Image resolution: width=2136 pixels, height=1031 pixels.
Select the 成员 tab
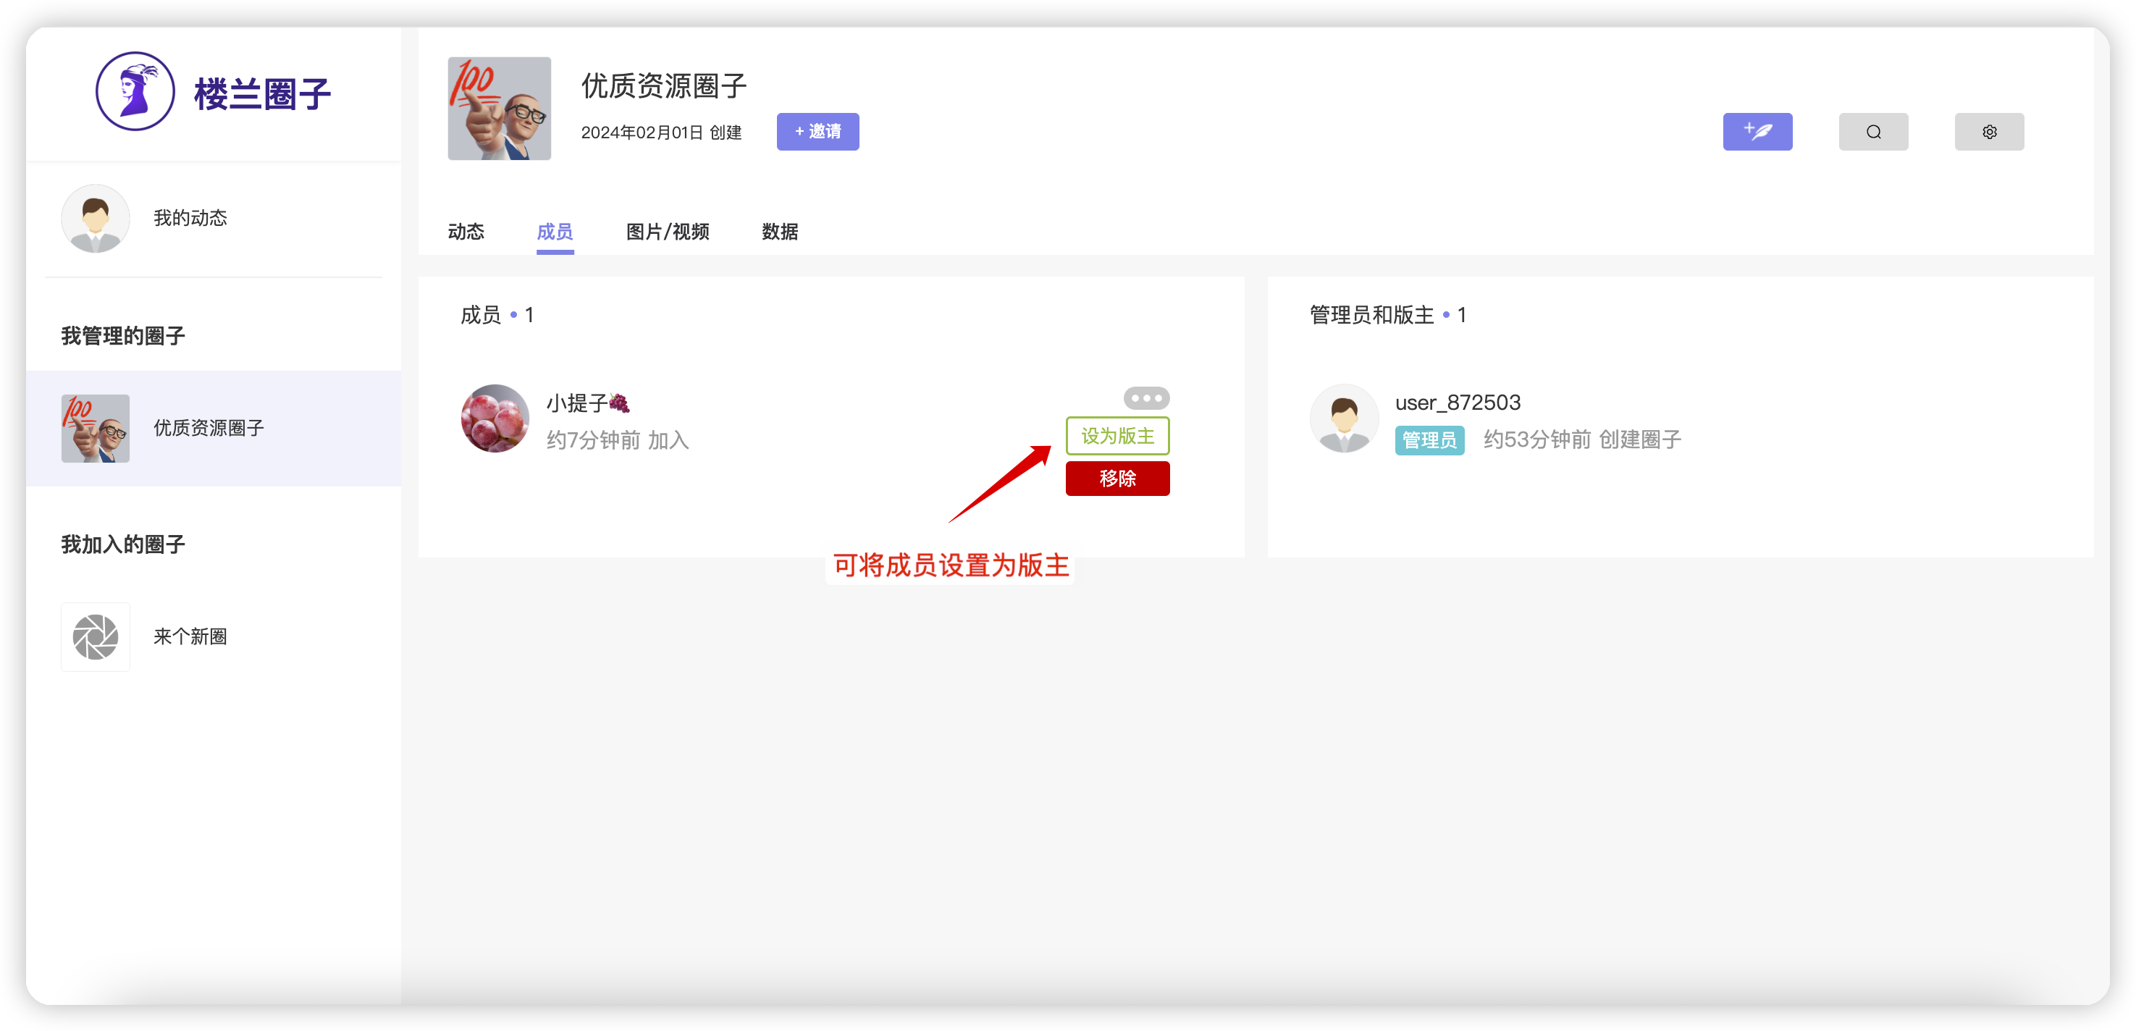pos(555,232)
